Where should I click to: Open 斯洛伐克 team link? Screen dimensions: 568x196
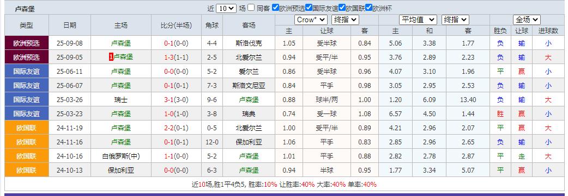coord(249,43)
